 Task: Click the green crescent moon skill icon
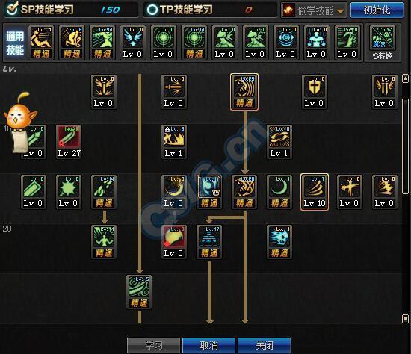click(x=279, y=192)
